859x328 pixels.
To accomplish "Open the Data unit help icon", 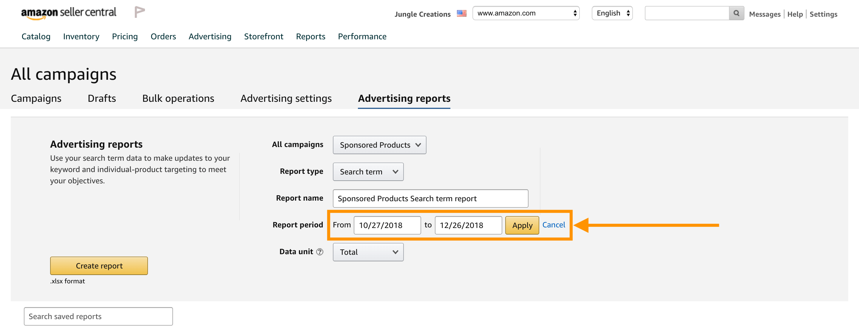I will [319, 252].
